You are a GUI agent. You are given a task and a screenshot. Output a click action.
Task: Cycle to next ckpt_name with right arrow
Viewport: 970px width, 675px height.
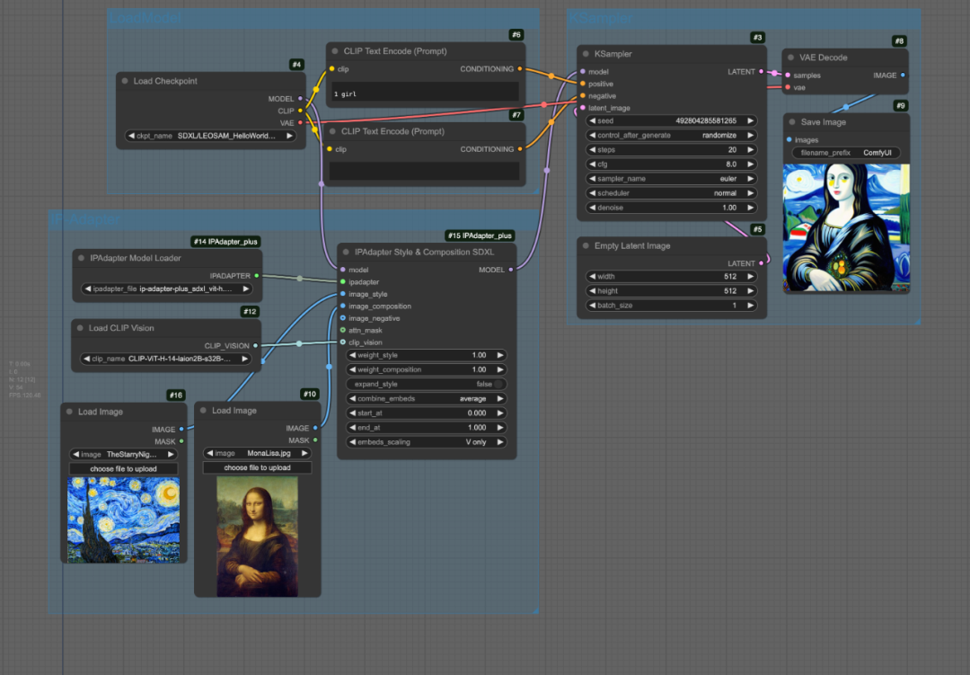tap(289, 136)
